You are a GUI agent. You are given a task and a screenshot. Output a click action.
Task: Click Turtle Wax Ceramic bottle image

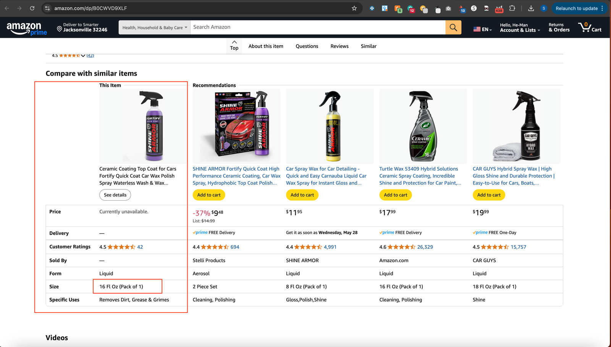click(423, 126)
